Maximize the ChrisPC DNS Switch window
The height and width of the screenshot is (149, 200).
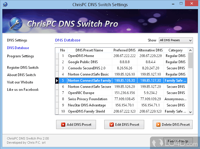click(181, 3)
